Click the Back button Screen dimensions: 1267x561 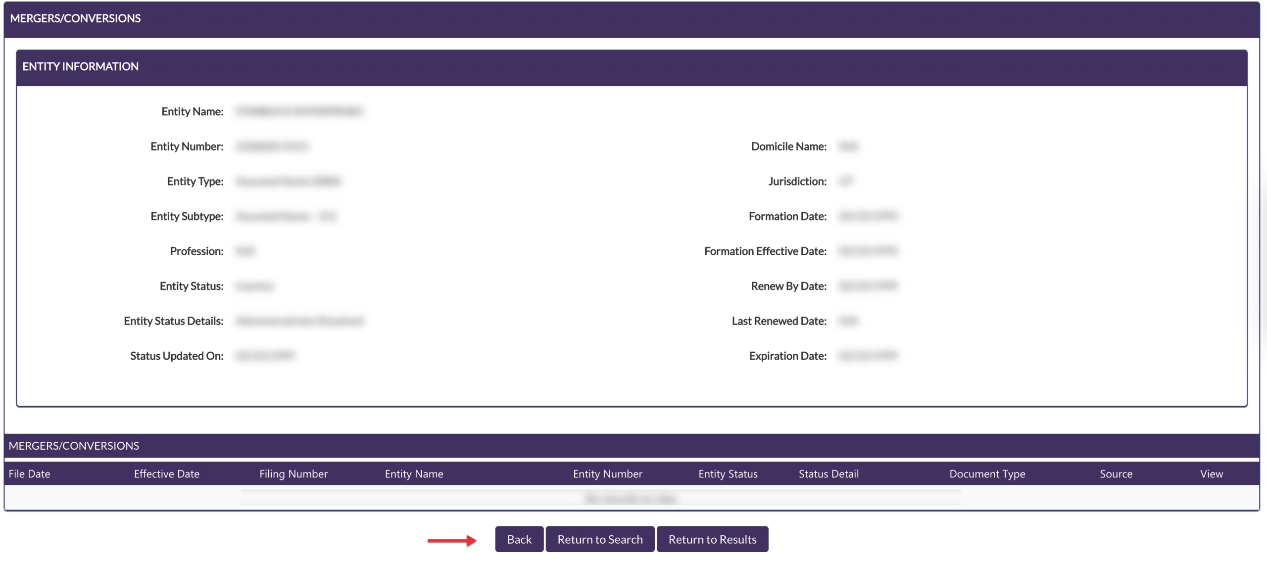519,539
